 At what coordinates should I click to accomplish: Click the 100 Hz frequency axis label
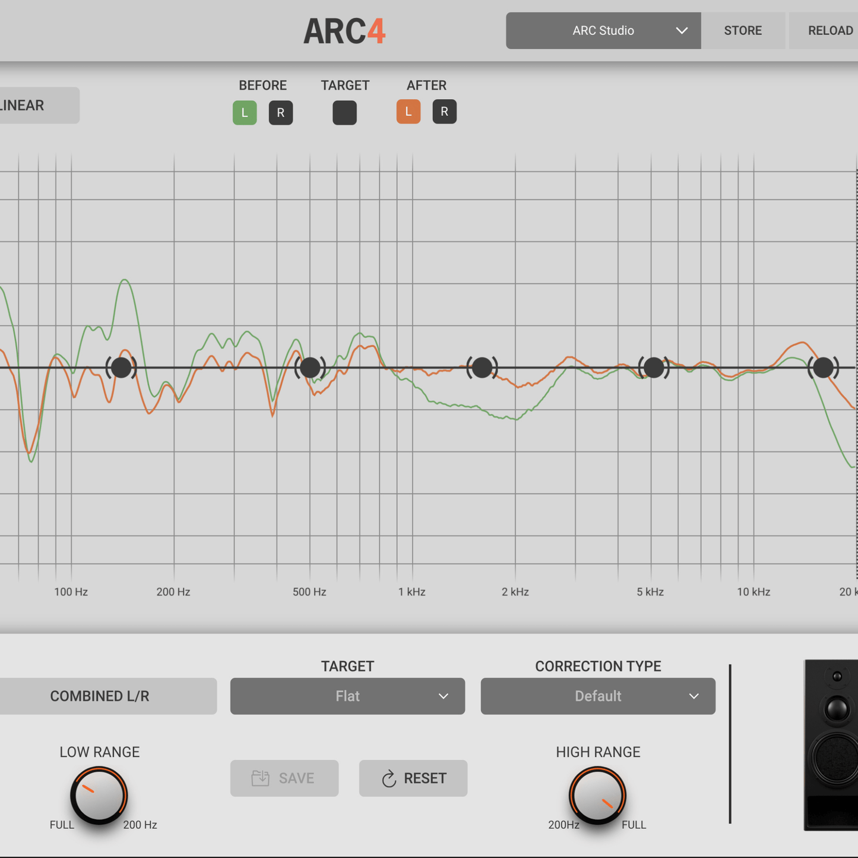click(x=71, y=592)
